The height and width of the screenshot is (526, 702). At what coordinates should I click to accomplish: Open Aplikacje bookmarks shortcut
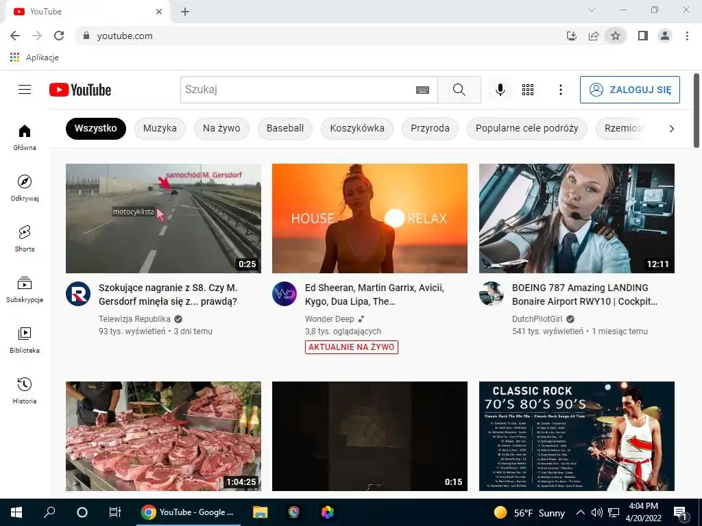34,58
